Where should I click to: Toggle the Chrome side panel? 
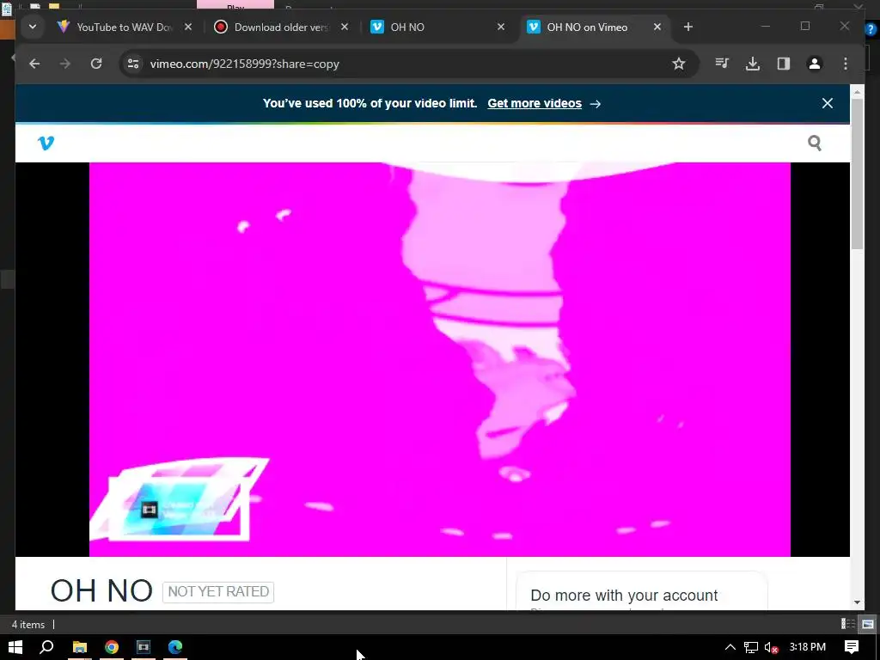pyautogui.click(x=784, y=64)
